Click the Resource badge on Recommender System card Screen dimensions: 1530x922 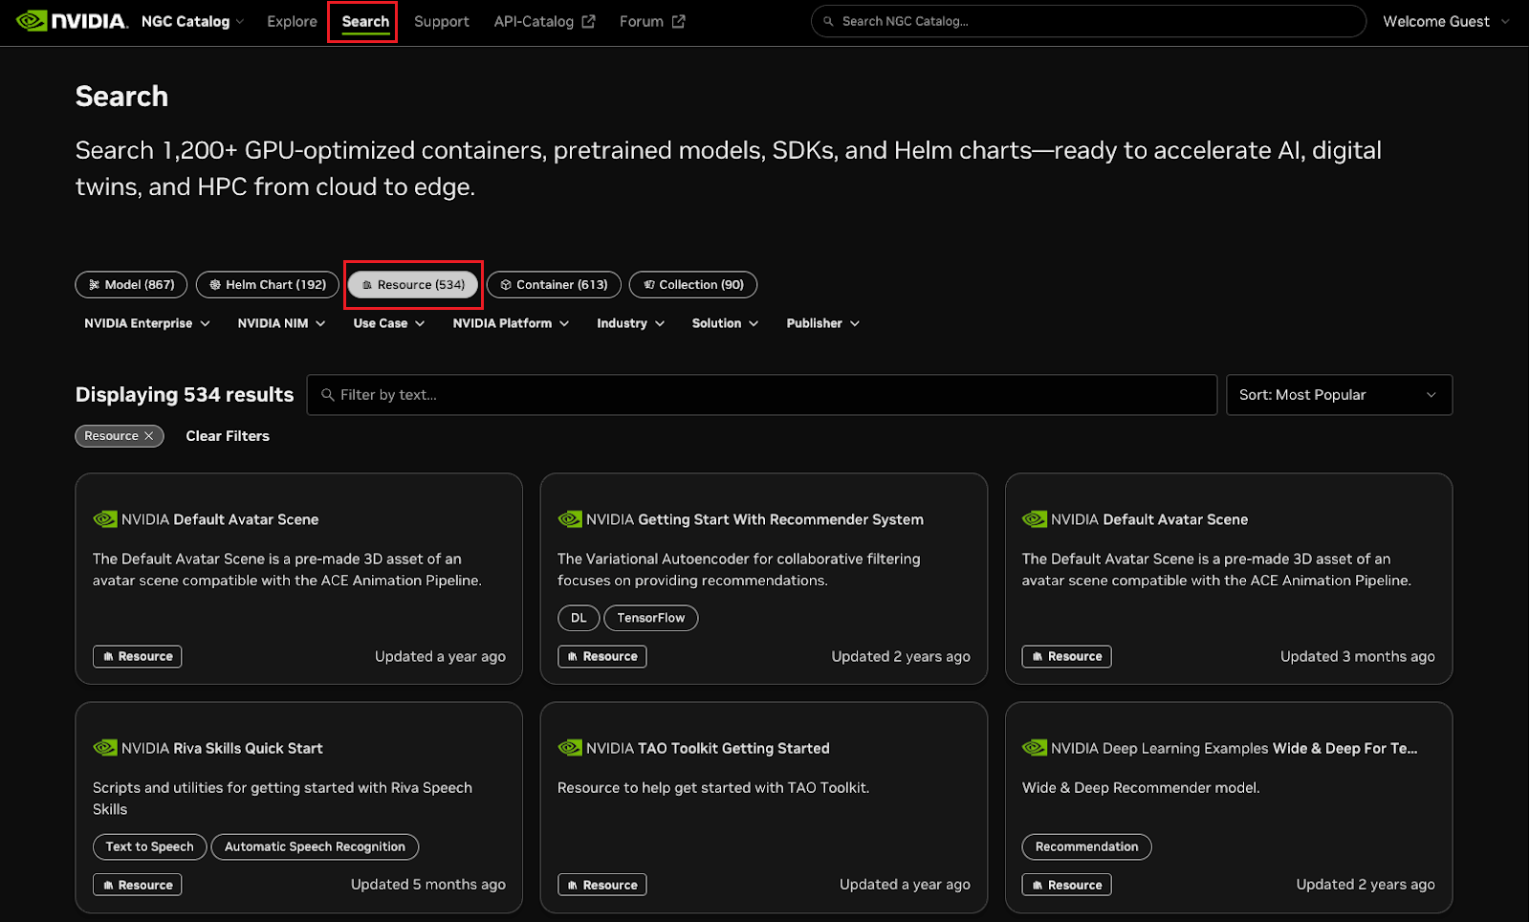(x=601, y=656)
